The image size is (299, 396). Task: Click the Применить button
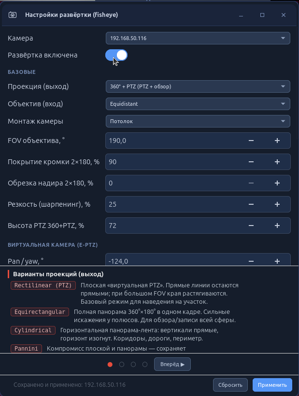[272, 385]
